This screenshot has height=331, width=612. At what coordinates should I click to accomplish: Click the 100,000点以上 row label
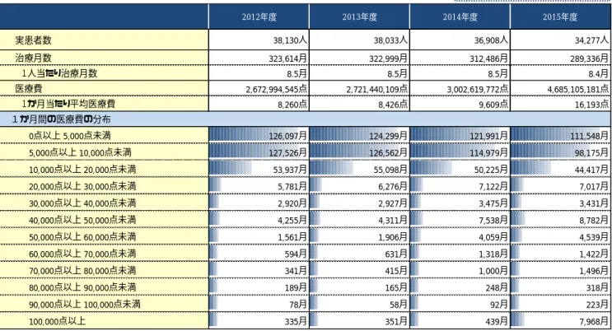tap(104, 321)
